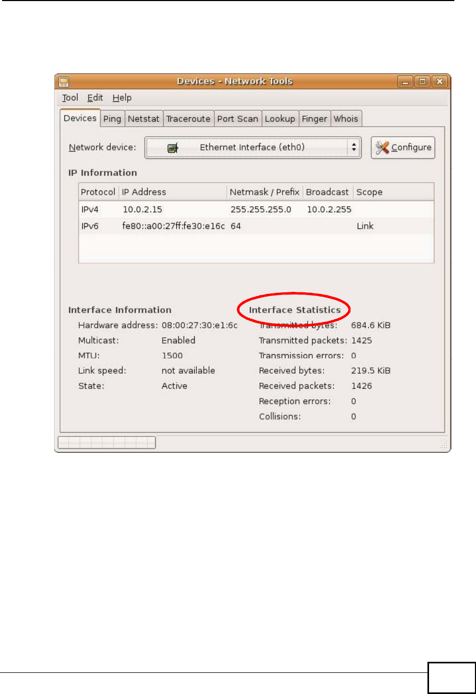
Task: Click the Transmission errors label
Action: coord(301,356)
